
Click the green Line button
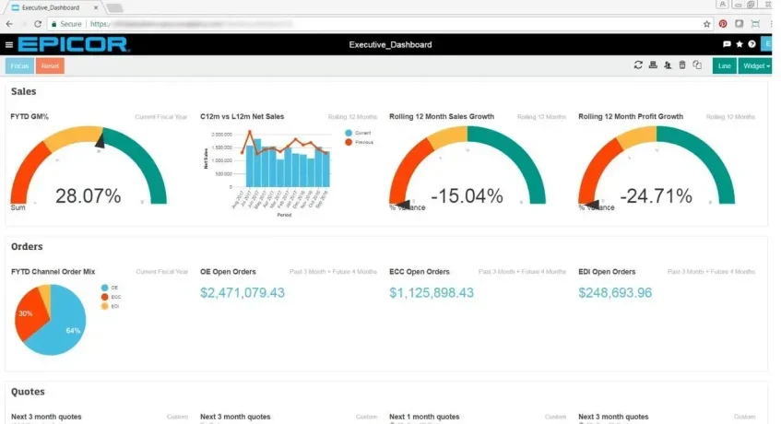[724, 65]
